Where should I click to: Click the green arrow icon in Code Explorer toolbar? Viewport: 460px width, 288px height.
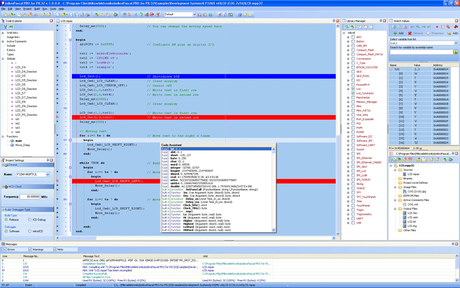(11, 26)
